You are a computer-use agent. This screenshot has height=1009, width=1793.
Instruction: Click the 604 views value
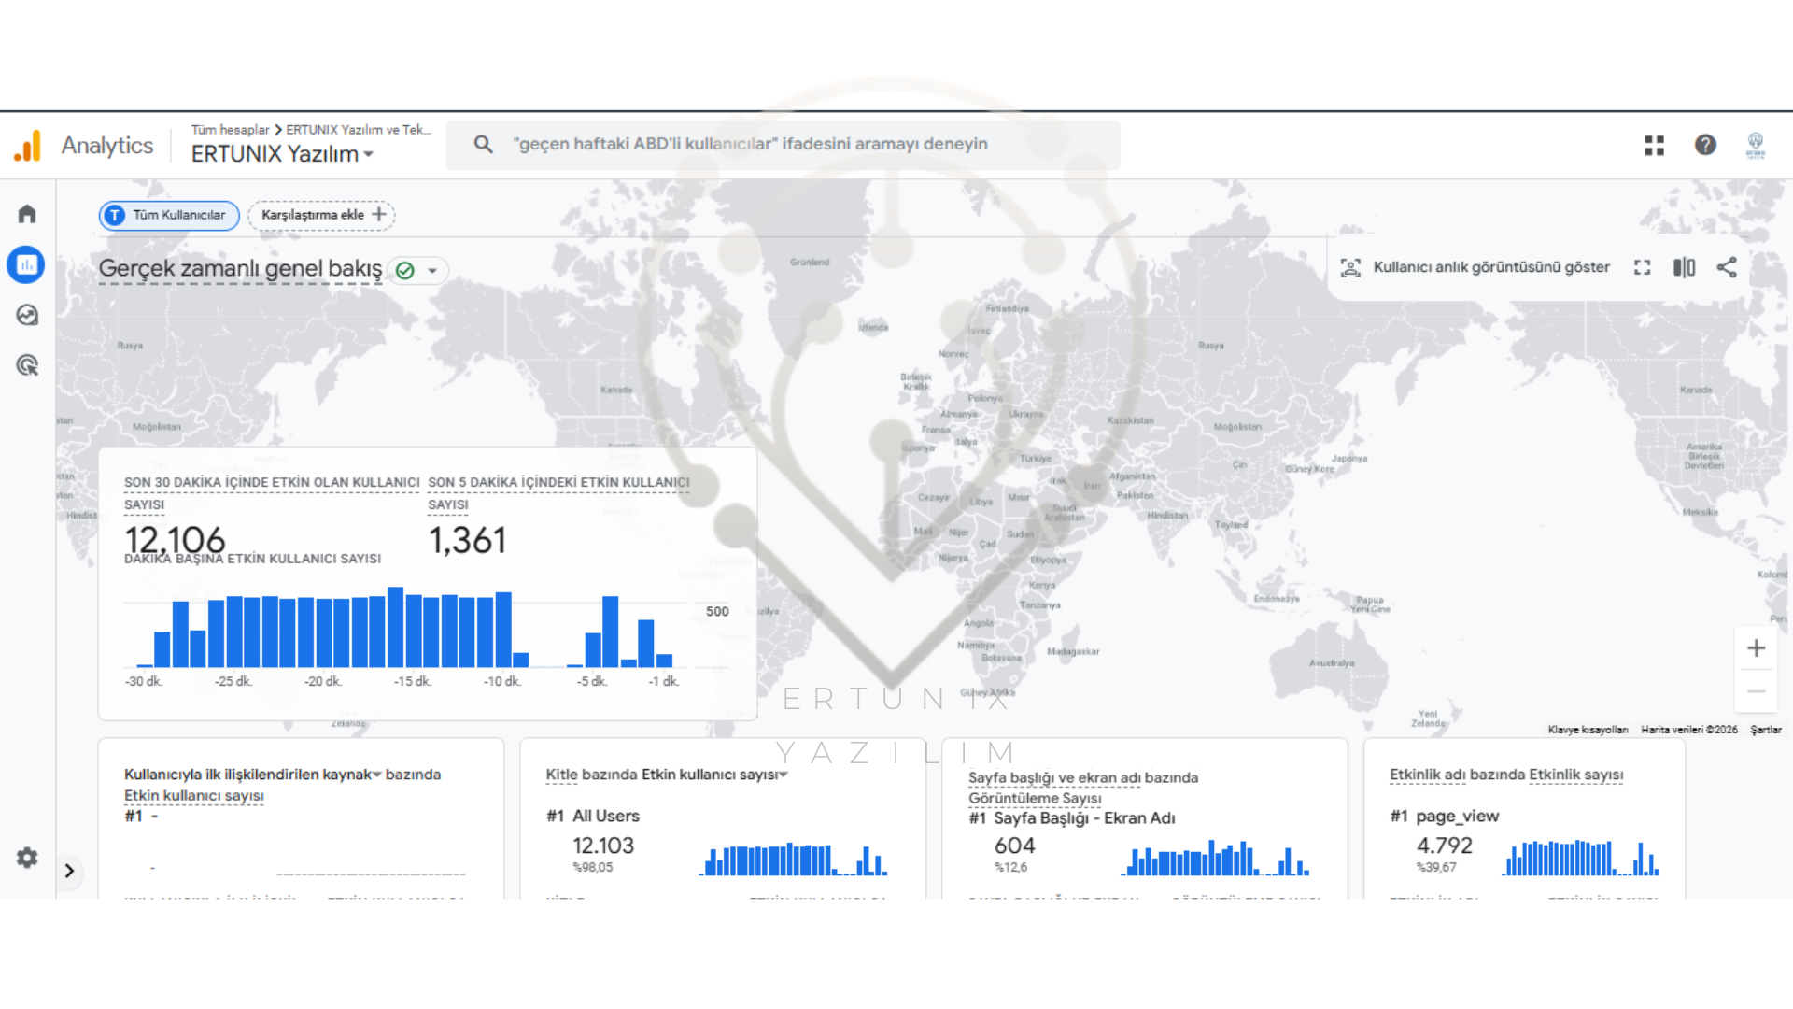pyautogui.click(x=1014, y=846)
